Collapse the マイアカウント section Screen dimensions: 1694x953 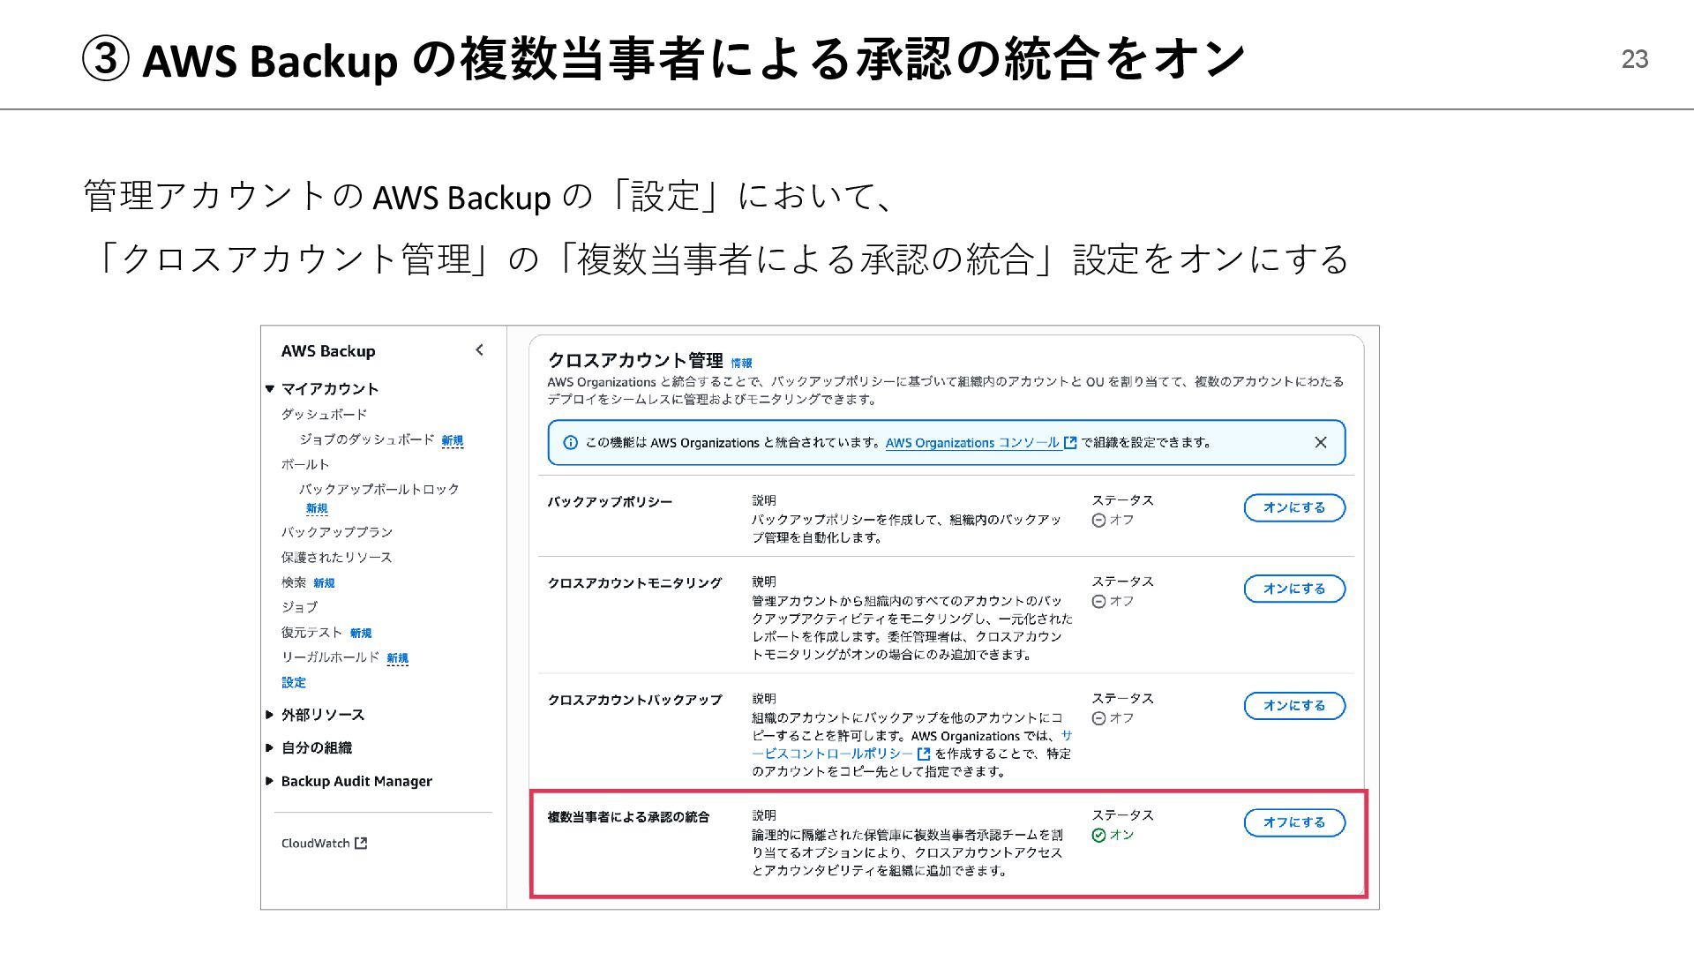point(270,388)
